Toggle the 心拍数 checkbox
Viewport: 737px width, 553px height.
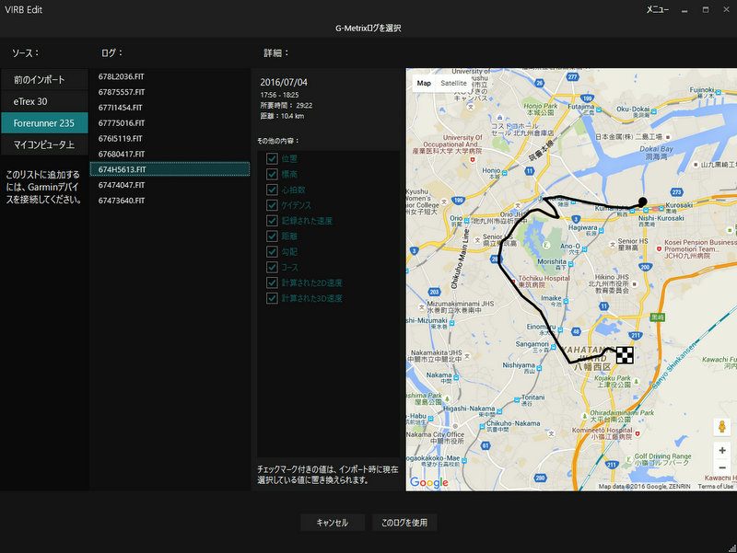coord(272,190)
